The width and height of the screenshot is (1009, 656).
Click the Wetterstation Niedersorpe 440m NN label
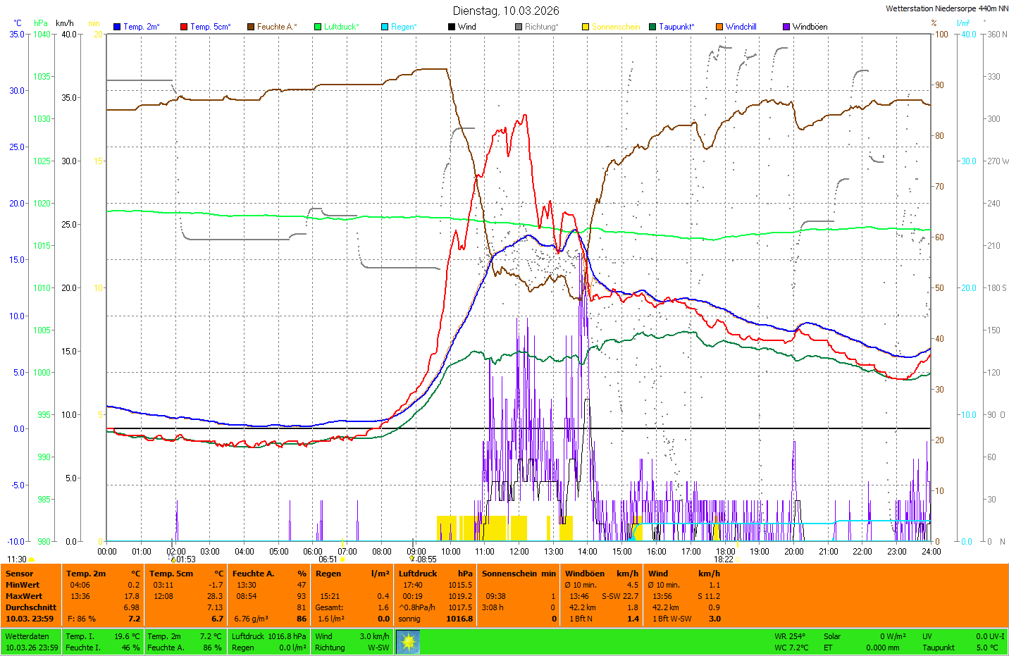(x=946, y=8)
